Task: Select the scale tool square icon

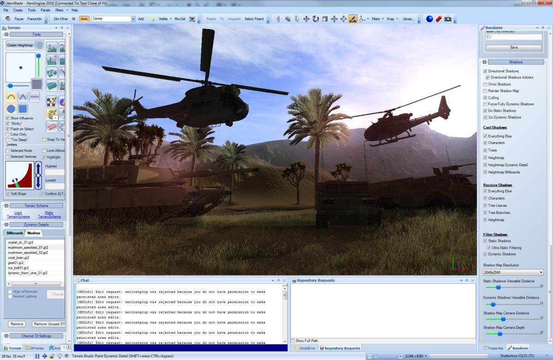Action: tap(325, 19)
